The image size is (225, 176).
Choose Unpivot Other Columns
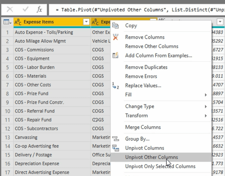point(161,157)
